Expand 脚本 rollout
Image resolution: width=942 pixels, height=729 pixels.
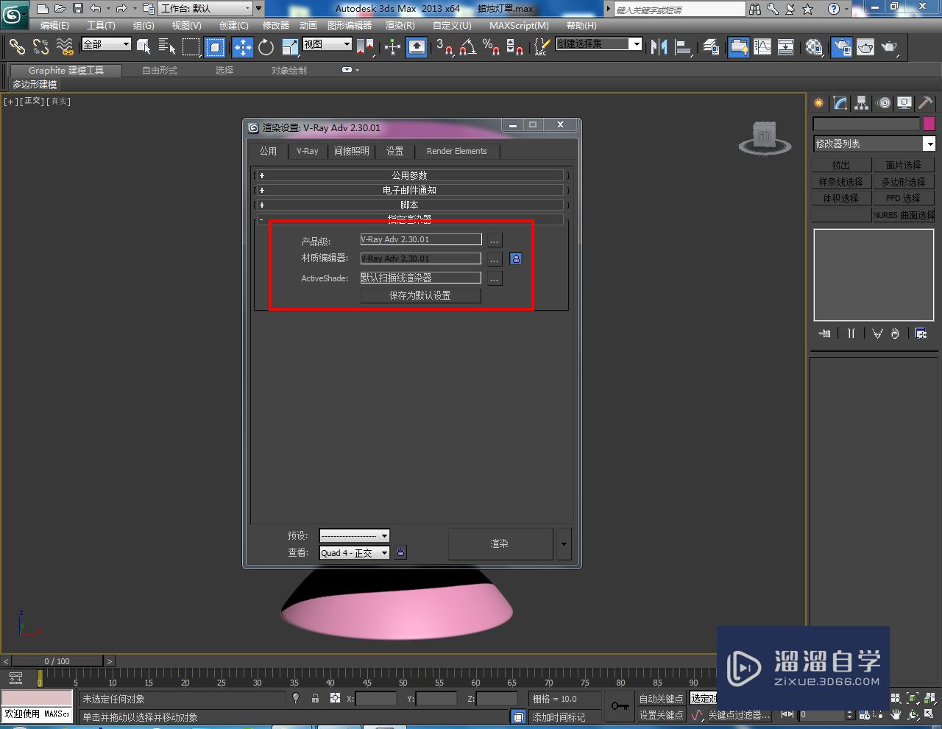pos(409,205)
